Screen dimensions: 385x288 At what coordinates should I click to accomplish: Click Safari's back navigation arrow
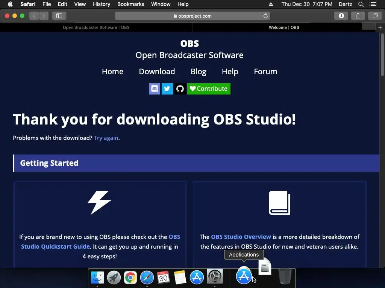coord(34,16)
